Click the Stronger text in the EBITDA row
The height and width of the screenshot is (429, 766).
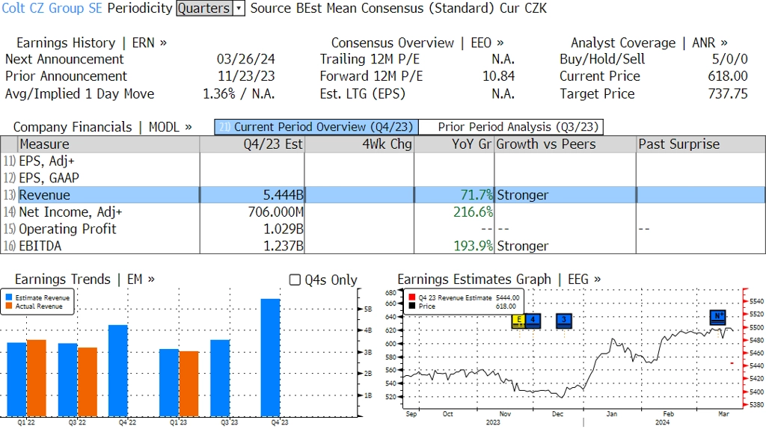click(x=523, y=246)
